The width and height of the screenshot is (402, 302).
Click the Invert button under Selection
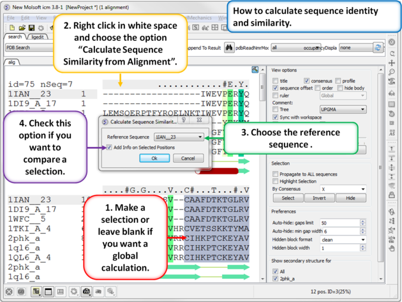319,198
